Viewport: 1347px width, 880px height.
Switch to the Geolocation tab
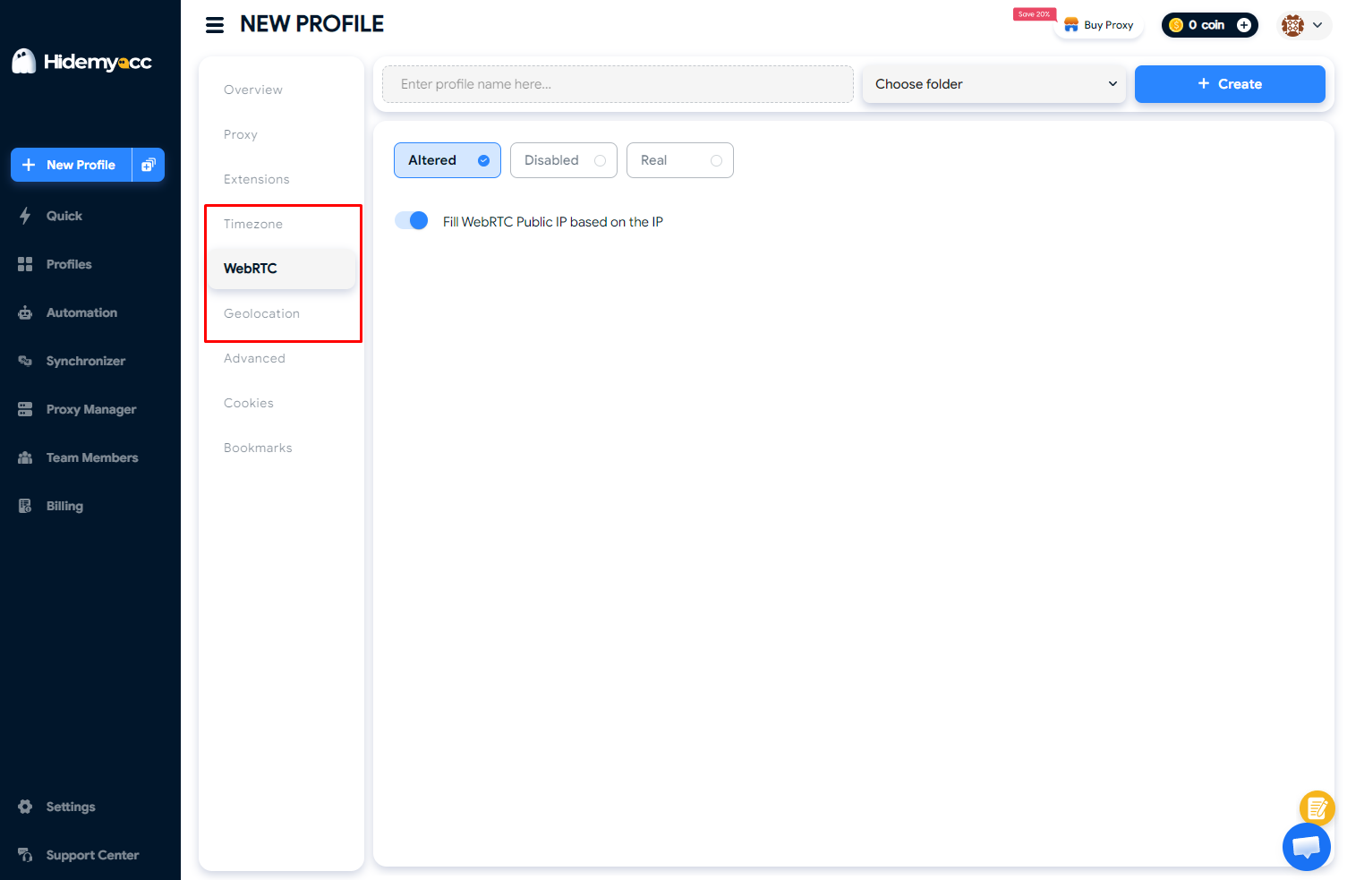click(x=261, y=313)
